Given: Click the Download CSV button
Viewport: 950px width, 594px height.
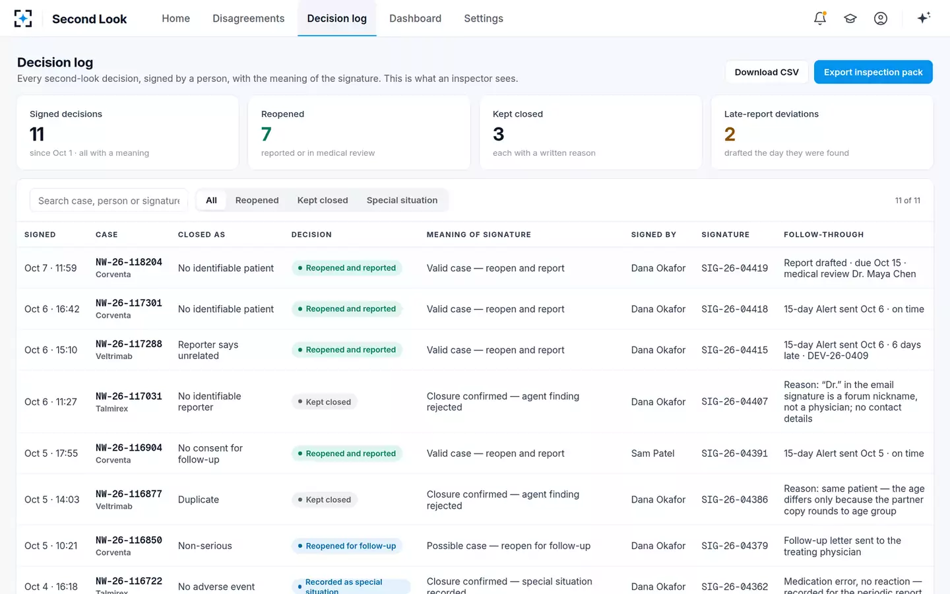Looking at the screenshot, I should 767,72.
